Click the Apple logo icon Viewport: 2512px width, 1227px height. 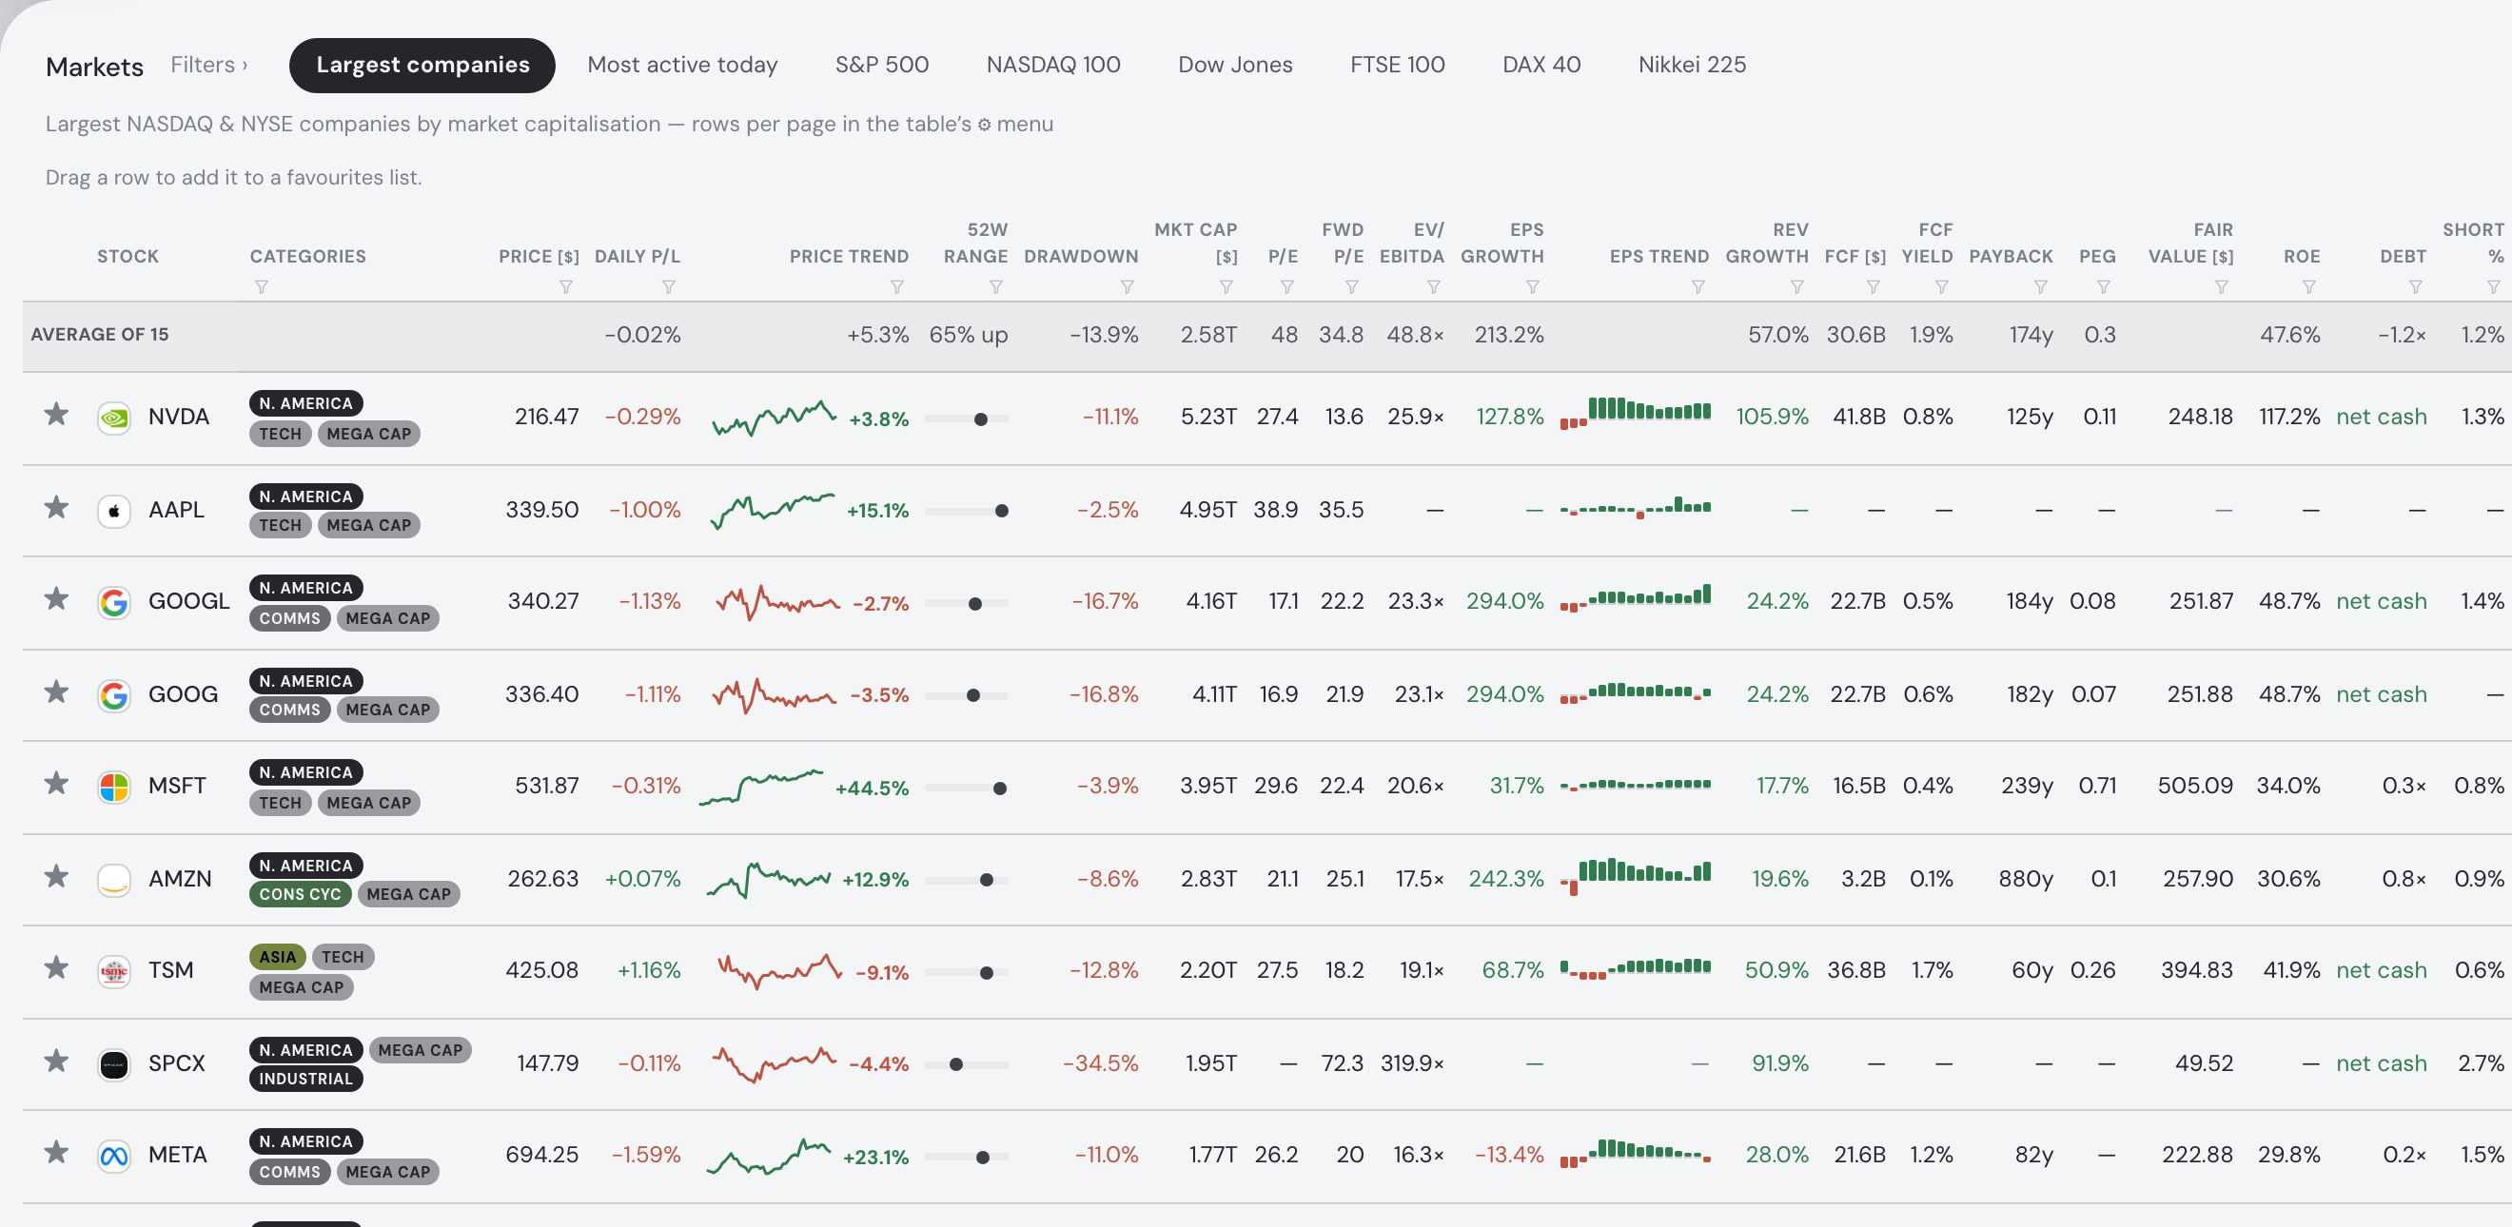point(114,511)
